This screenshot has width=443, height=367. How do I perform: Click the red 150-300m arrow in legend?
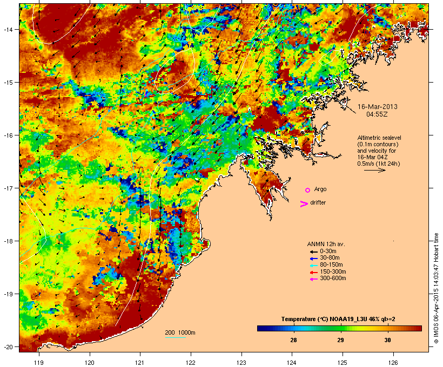coord(313,273)
